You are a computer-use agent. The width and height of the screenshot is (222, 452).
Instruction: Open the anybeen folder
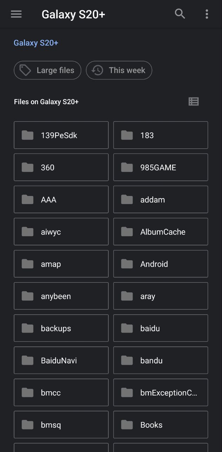61,296
